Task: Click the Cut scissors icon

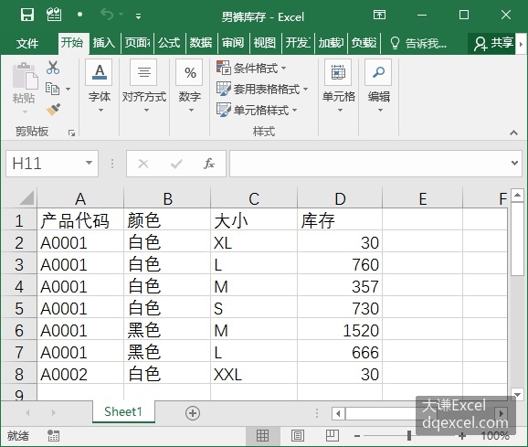Action: (x=53, y=68)
